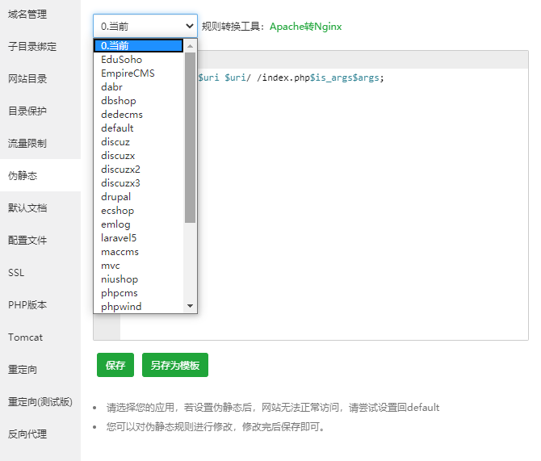Switch to PHP版本 tab
The height and width of the screenshot is (461, 541).
[x=40, y=304]
